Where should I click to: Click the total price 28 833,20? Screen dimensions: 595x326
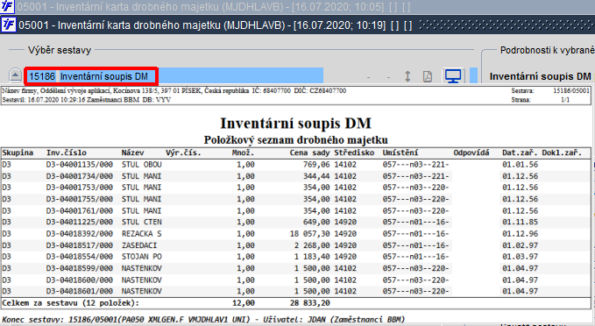click(x=309, y=303)
